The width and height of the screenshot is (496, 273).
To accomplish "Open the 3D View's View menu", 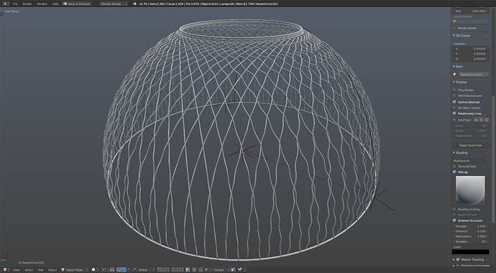I will 16,270.
